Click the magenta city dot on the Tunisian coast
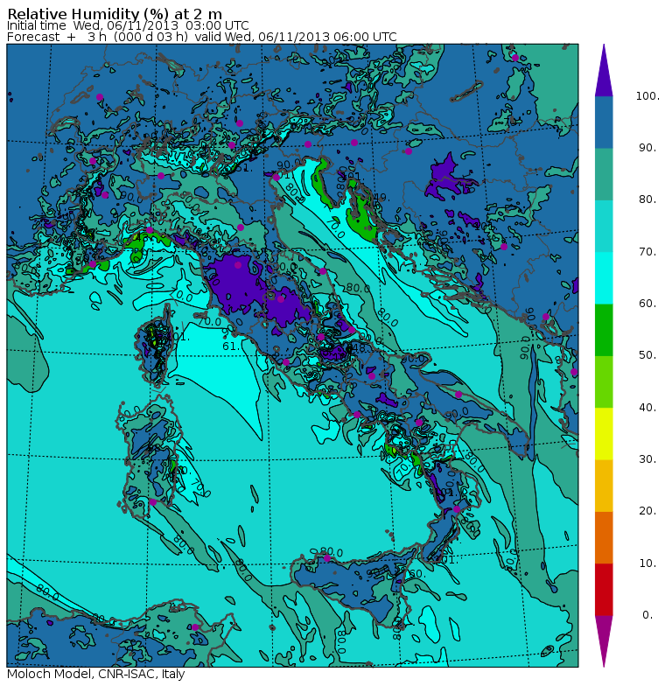This screenshot has width=665, height=686. tap(195, 626)
